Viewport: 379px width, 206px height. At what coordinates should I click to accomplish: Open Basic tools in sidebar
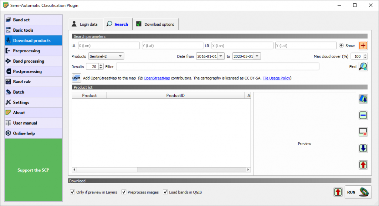click(33, 30)
